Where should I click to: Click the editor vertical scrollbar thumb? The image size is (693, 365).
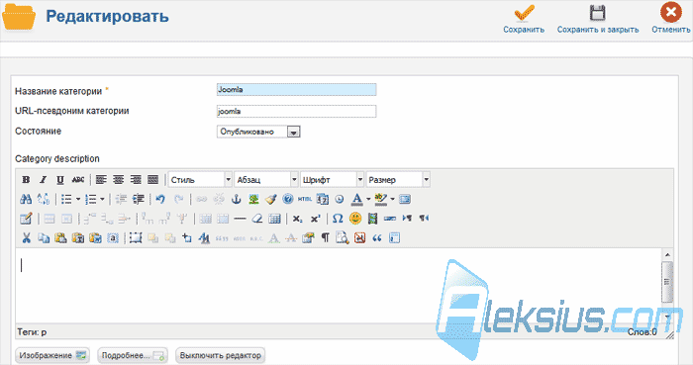pyautogui.click(x=667, y=282)
